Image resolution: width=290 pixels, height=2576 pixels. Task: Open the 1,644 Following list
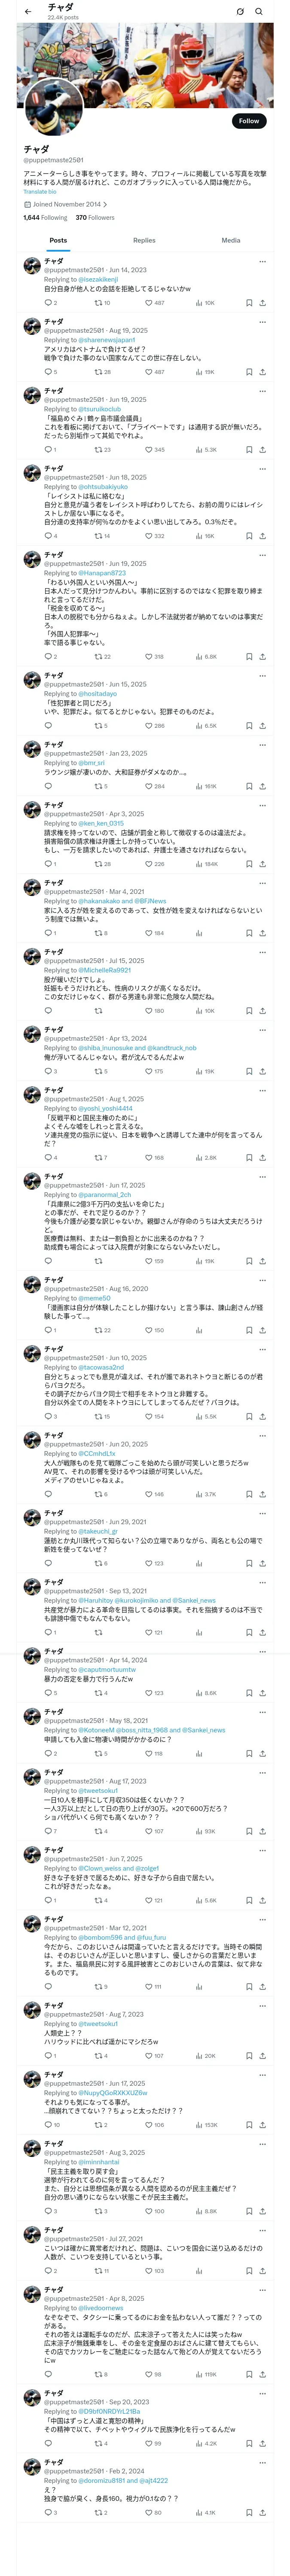point(46,217)
